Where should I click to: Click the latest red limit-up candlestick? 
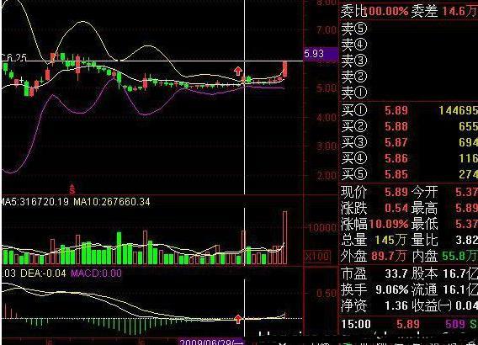coord(284,70)
